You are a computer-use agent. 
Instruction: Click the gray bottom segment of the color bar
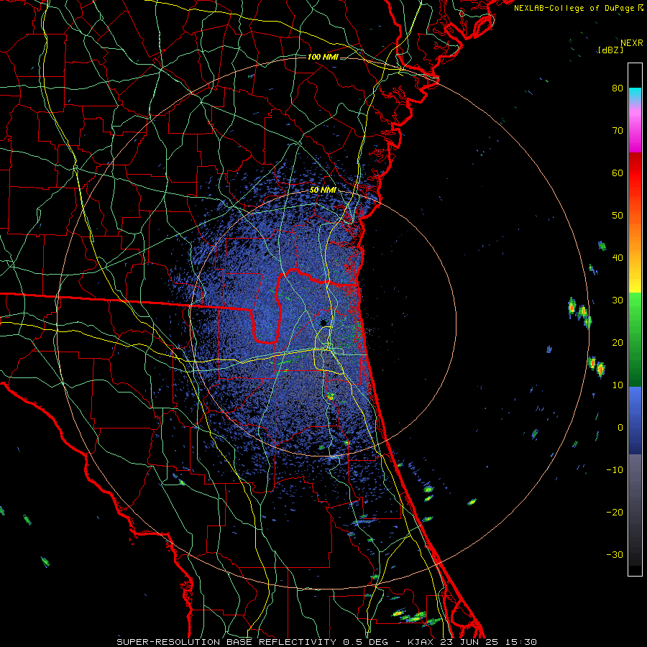tap(635, 510)
